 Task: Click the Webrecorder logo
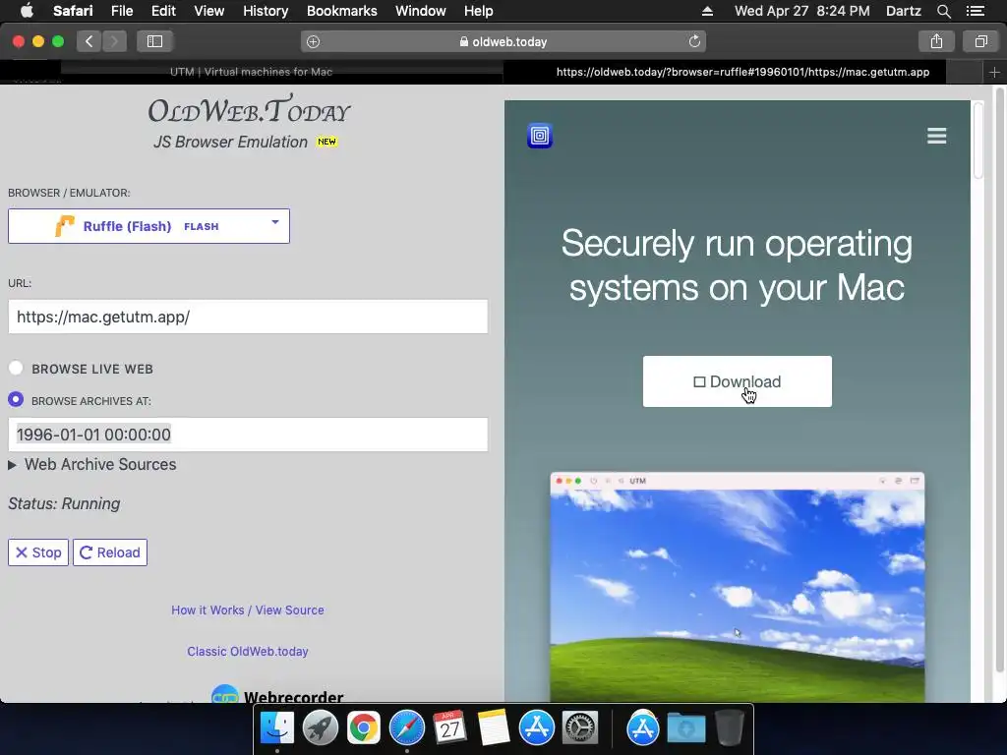[277, 695]
